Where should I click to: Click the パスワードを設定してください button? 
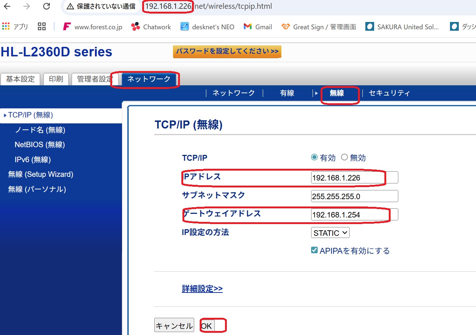[x=227, y=52]
